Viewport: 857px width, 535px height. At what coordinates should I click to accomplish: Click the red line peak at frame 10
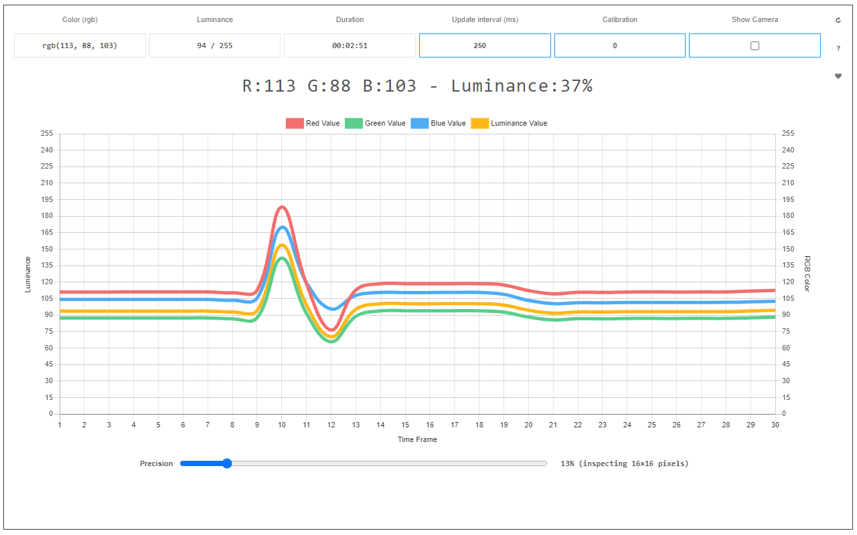click(x=282, y=207)
